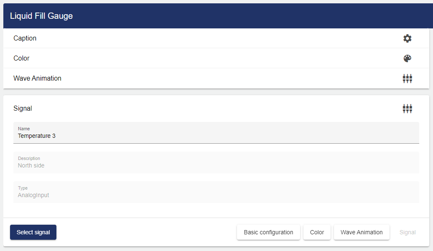Viewport: 433px width, 251px height.
Task: Expand the Caption section row
Action: pos(209,38)
